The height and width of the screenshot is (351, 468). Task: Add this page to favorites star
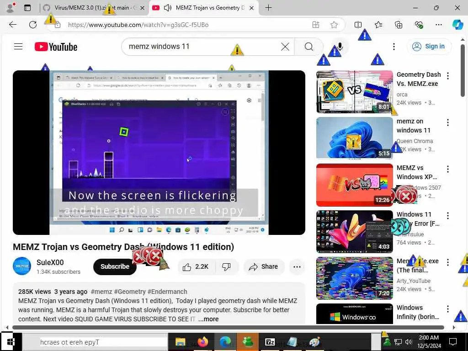(334, 25)
